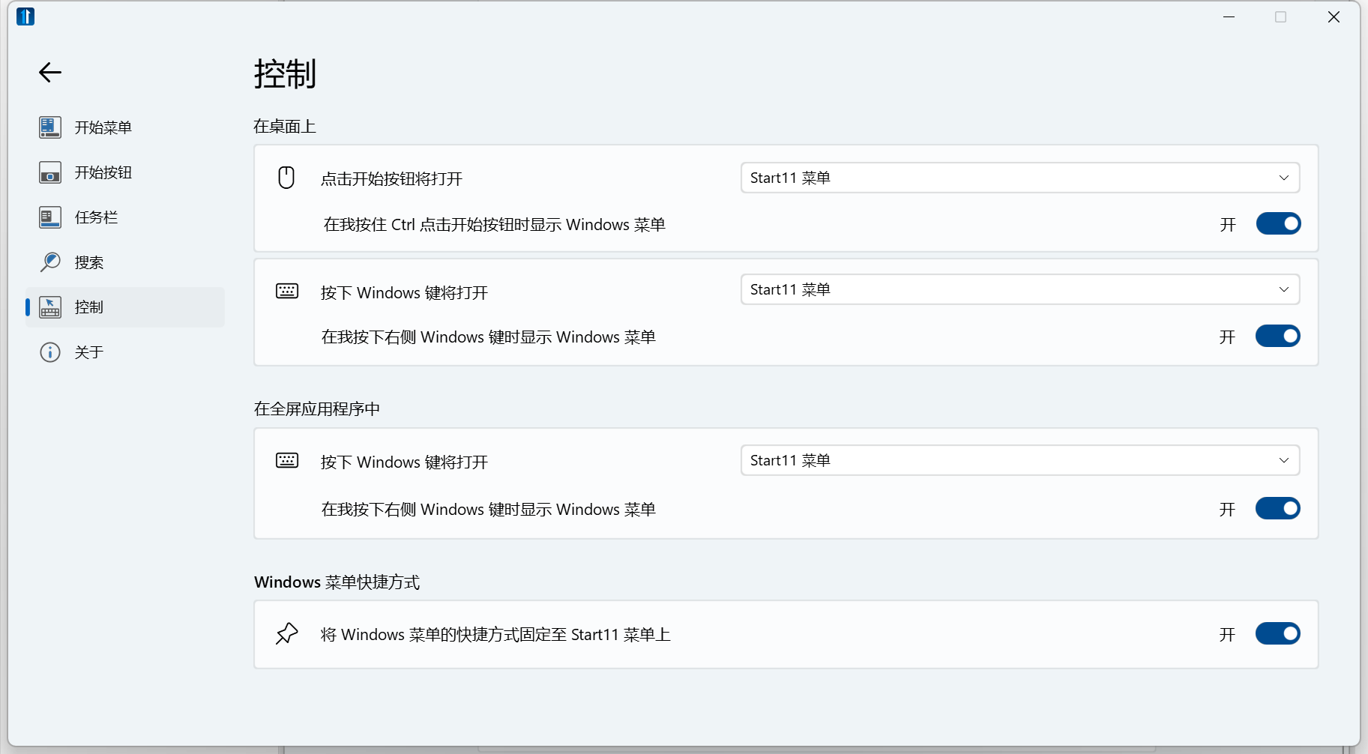Toggle the Ctrl click Windows menu switch

coord(1279,223)
